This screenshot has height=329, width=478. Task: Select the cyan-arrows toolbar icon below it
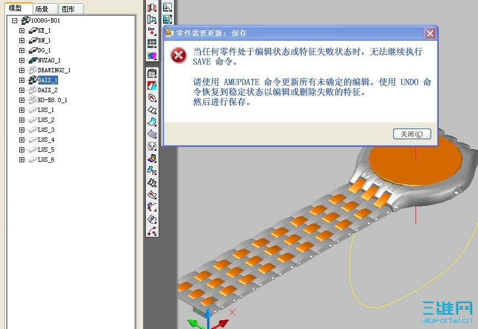click(x=167, y=19)
